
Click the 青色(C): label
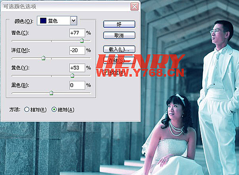click(20, 33)
